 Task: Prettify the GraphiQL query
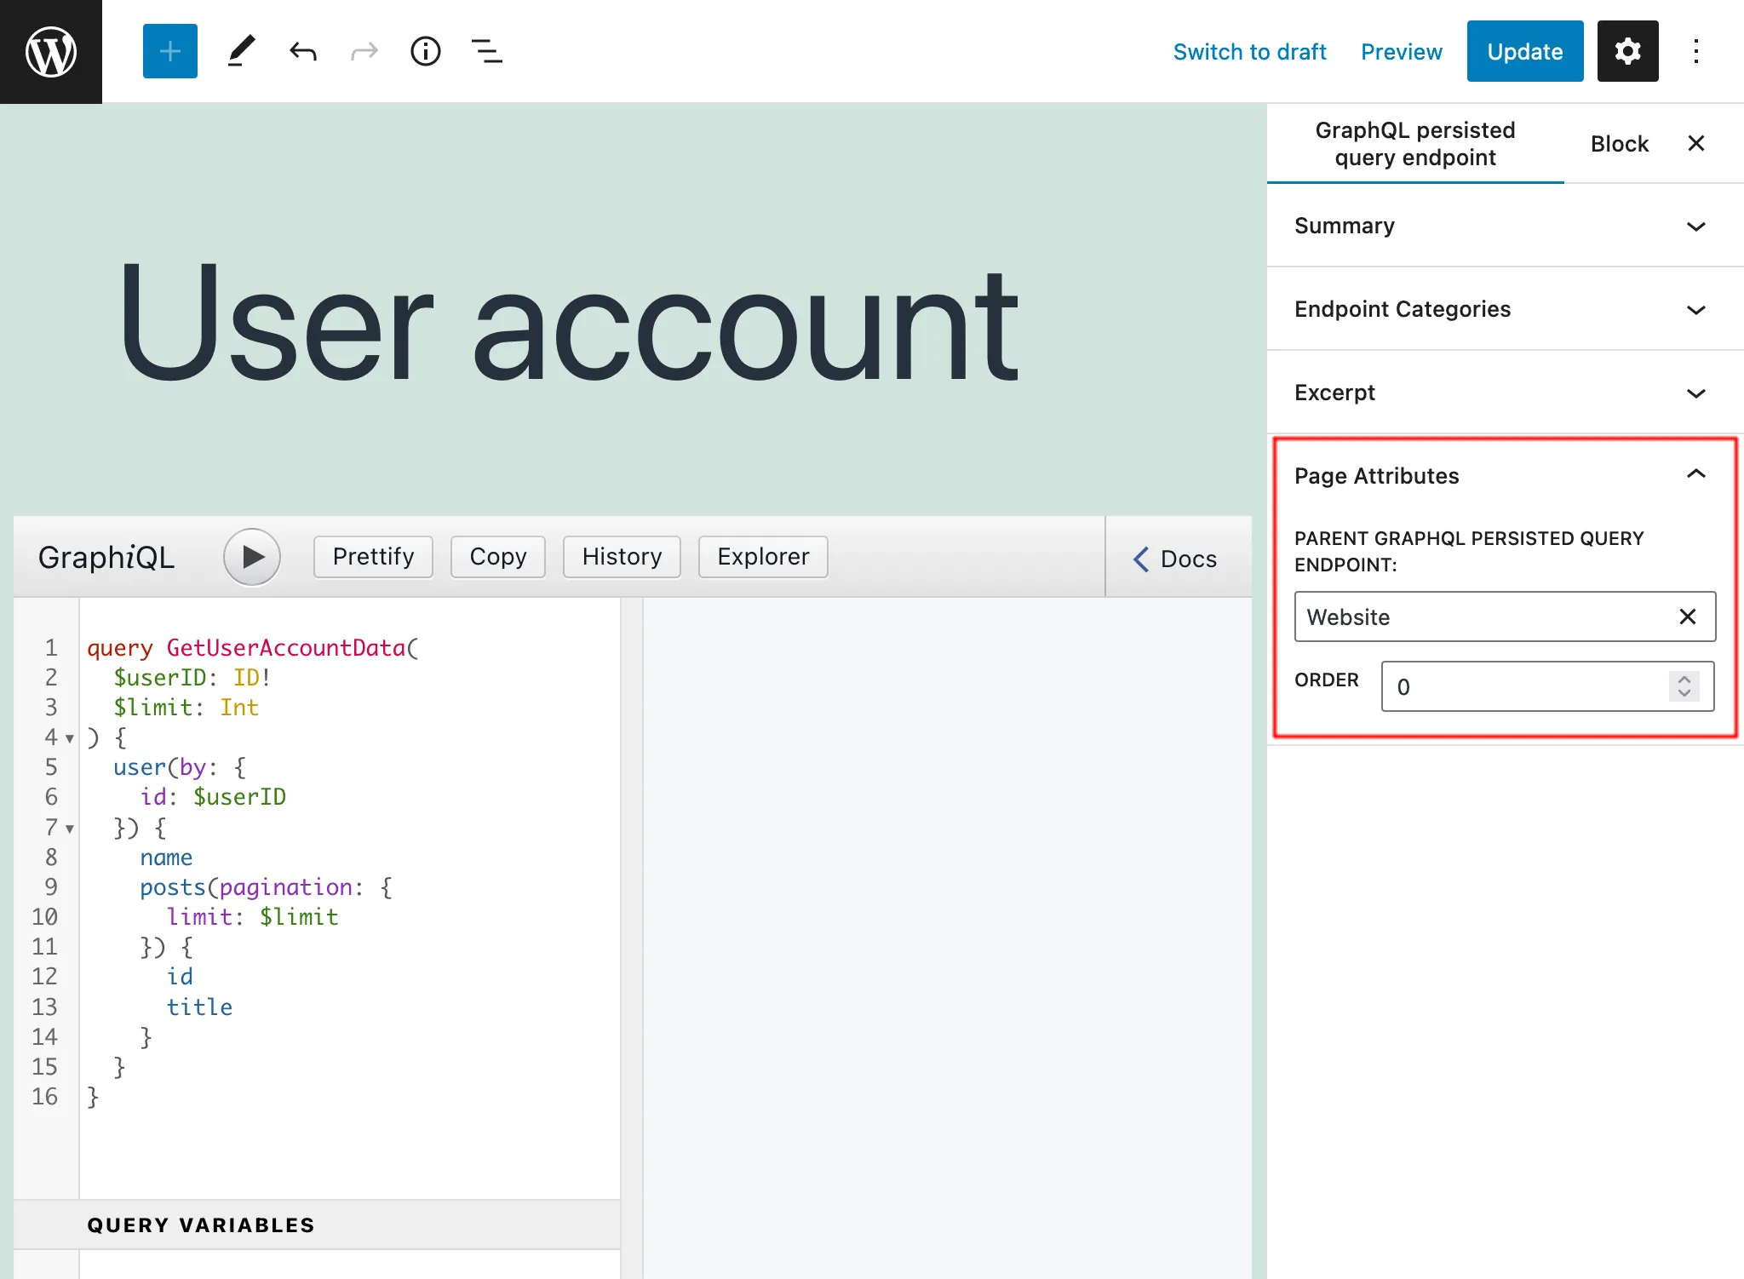click(373, 557)
